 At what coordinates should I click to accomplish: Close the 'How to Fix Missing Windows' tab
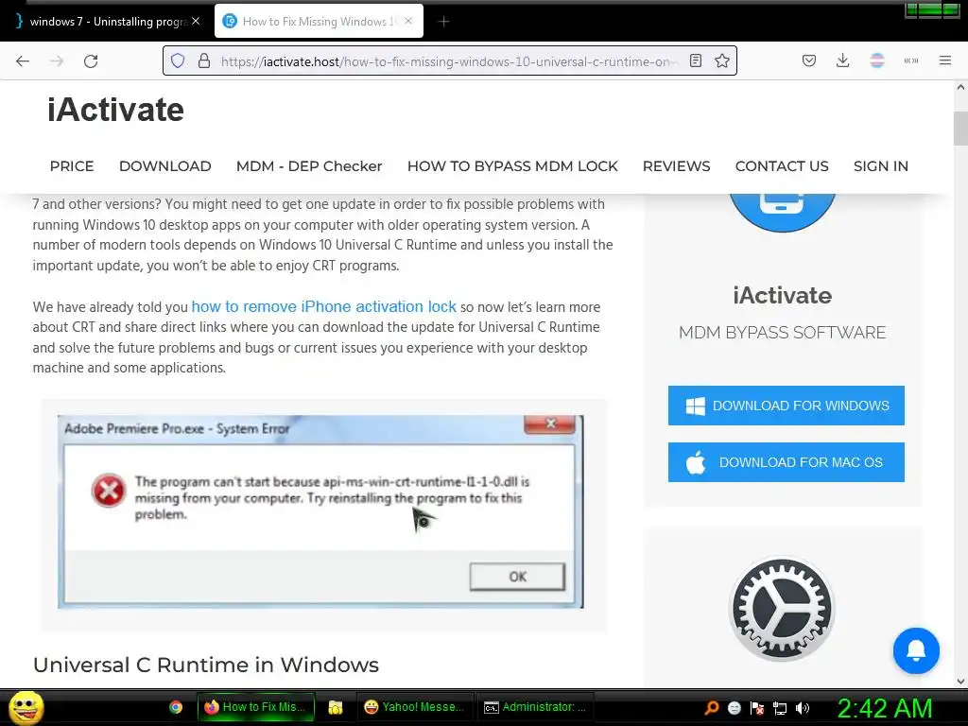408,21
